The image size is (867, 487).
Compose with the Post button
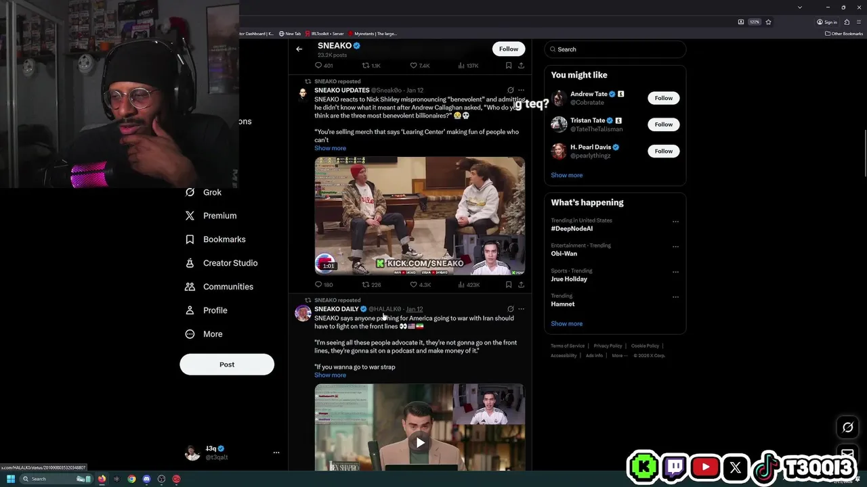tap(227, 365)
